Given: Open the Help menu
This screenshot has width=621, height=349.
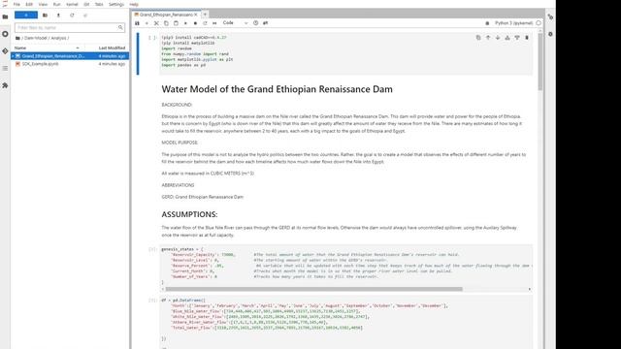Looking at the screenshot, I should (134, 4).
